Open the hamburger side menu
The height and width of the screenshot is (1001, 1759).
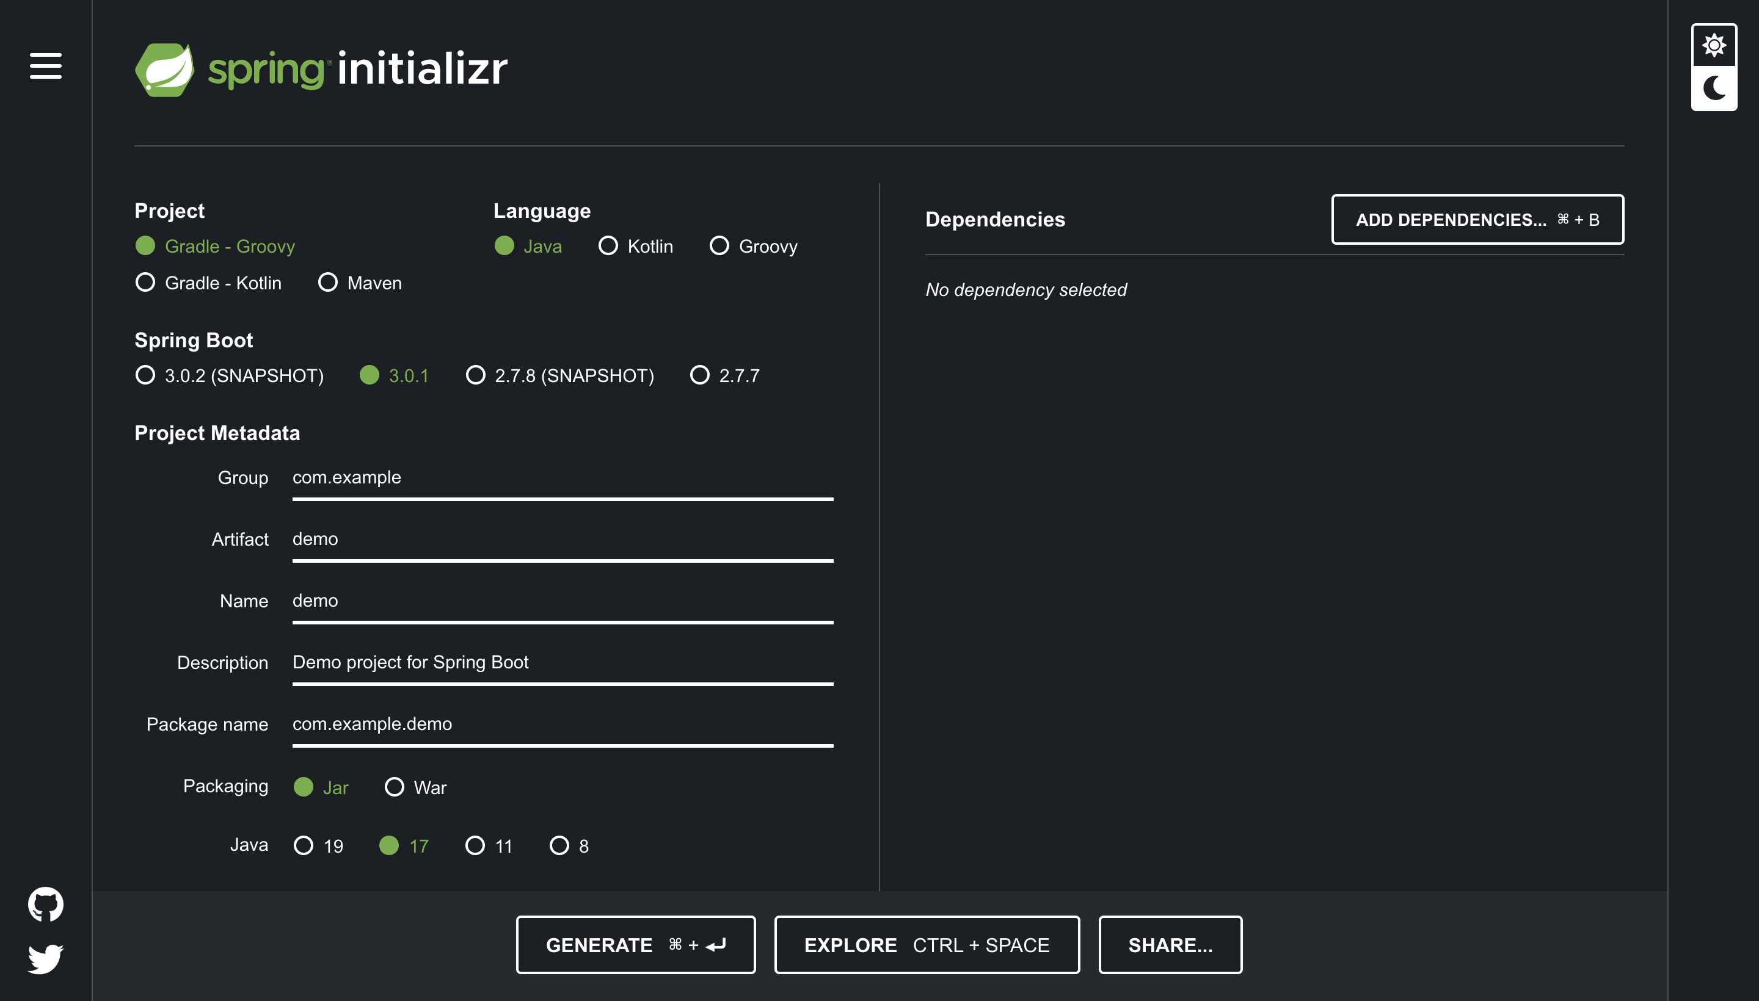click(x=45, y=66)
